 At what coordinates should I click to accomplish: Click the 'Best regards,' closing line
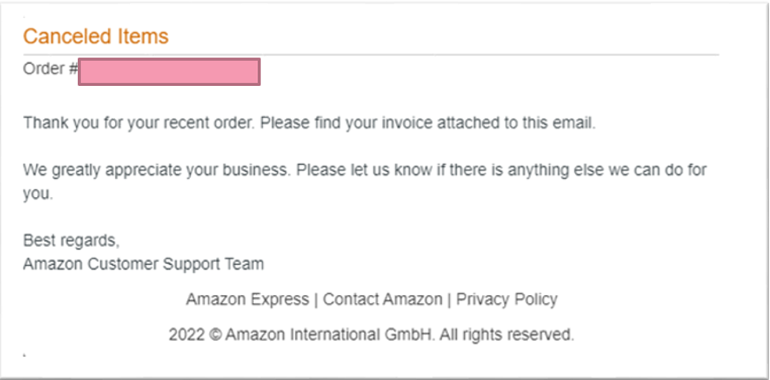point(71,240)
